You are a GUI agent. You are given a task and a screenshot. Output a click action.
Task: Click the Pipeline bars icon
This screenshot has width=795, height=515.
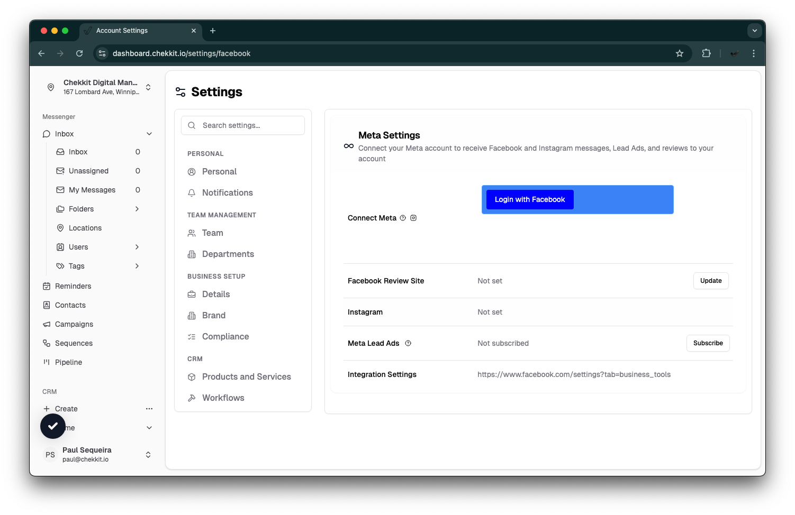[x=47, y=362]
